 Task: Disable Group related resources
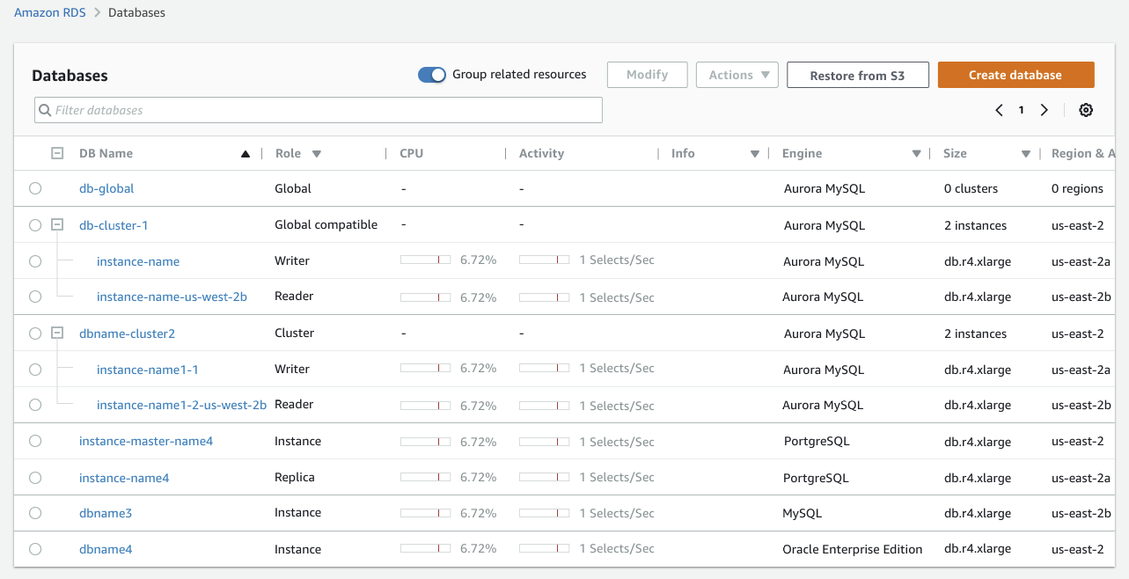(x=432, y=75)
